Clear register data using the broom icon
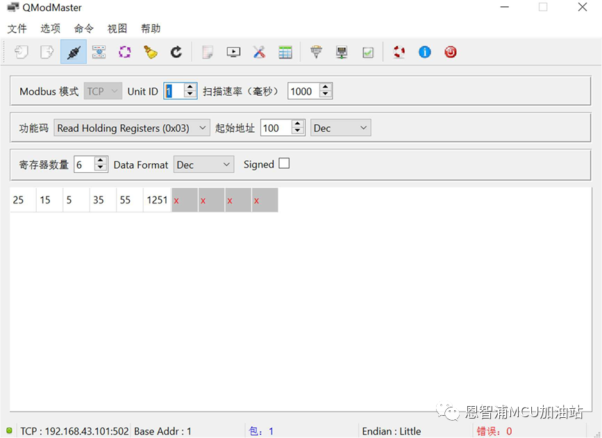 [151, 51]
